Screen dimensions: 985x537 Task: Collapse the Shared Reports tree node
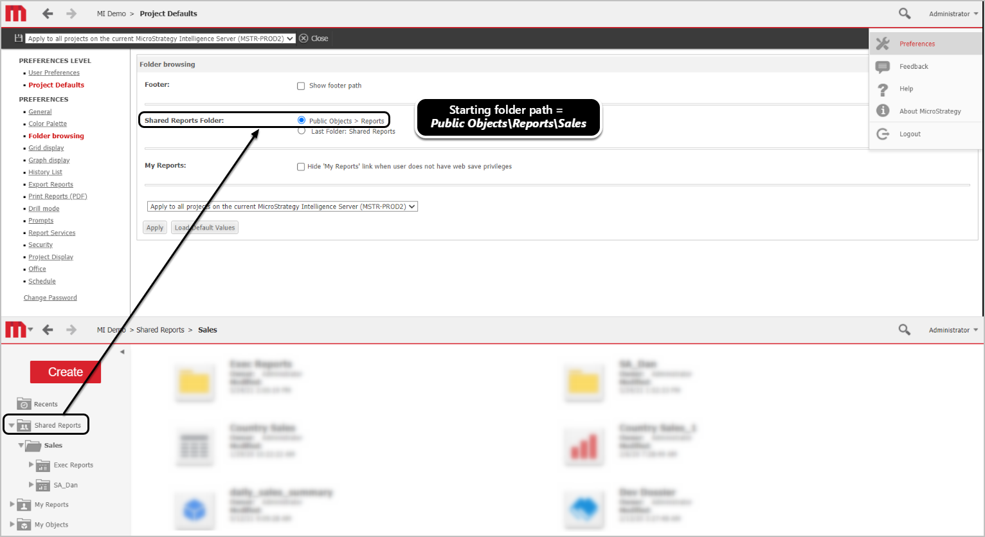point(12,425)
